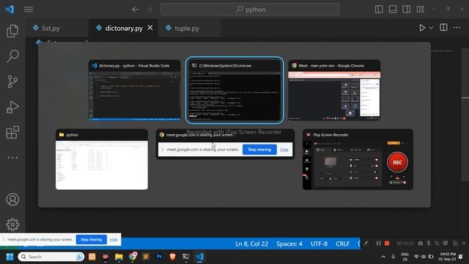Click the UTF-8 encoding status item
Viewport: 469px width, 264px height.
pyautogui.click(x=319, y=243)
